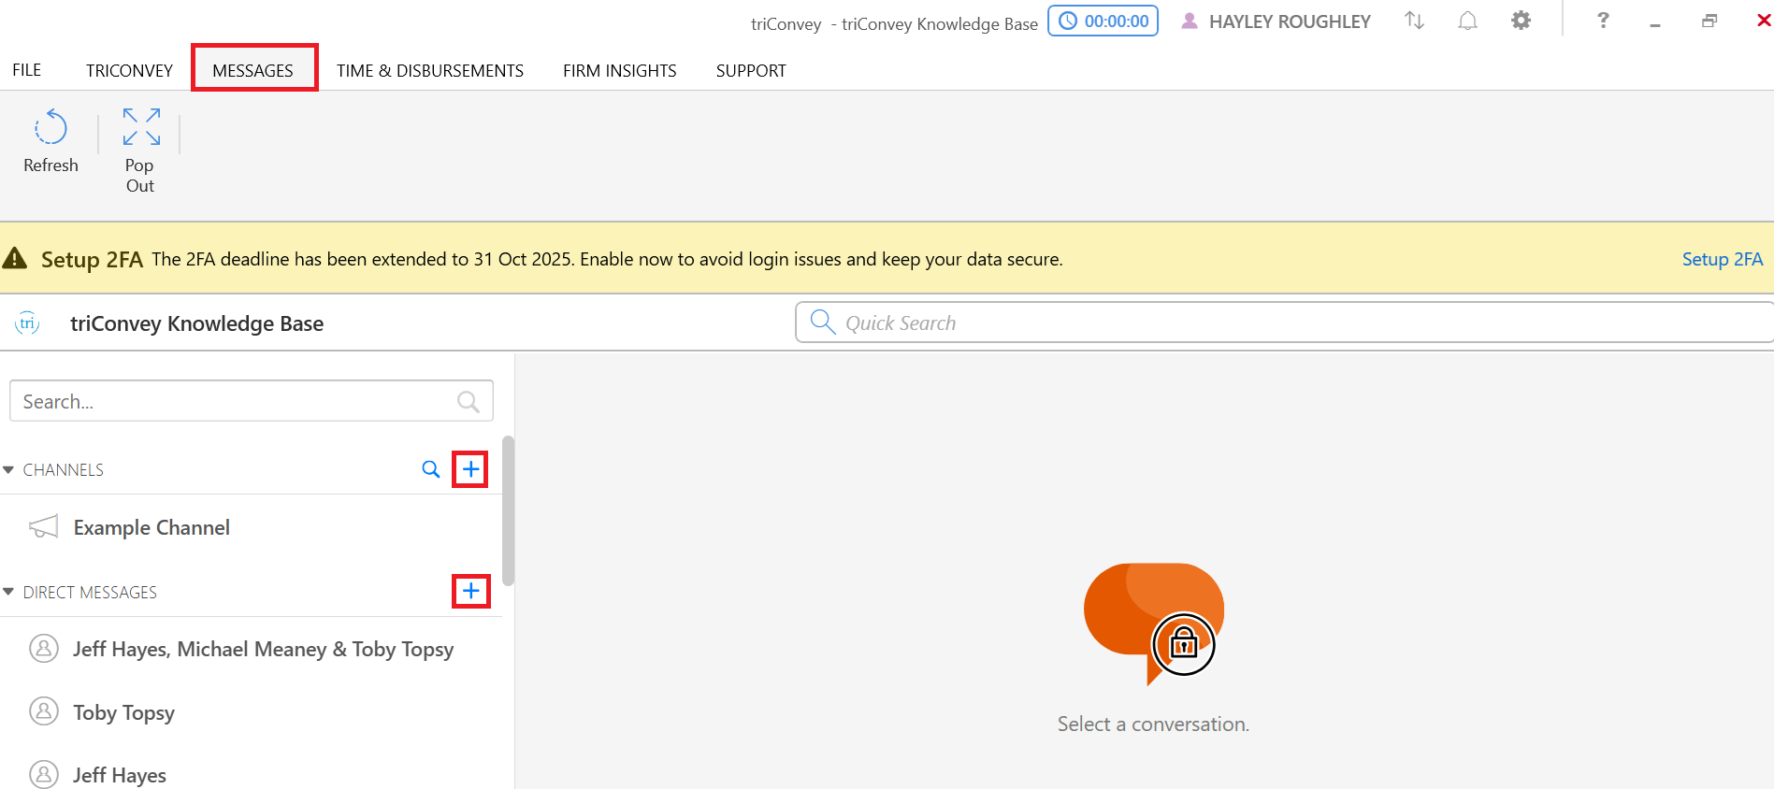
Task: Click the sync arrows icon
Action: 1415,21
